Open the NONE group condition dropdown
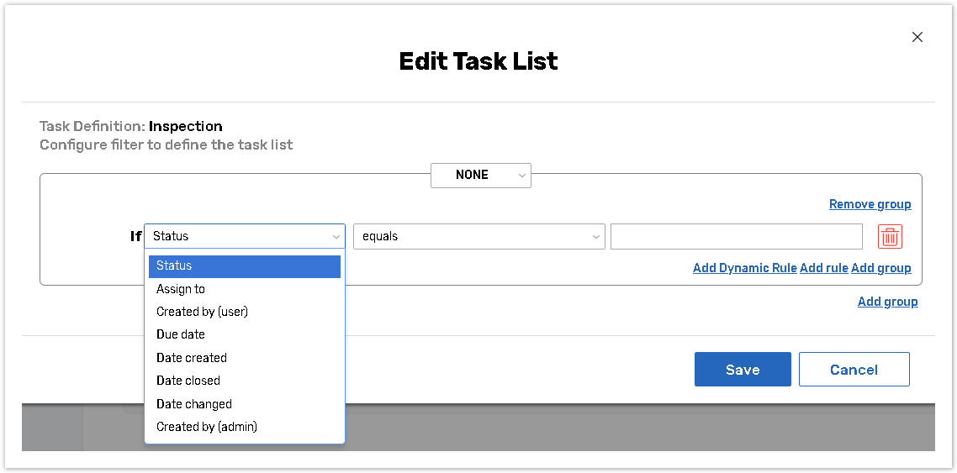This screenshot has height=473, width=957. [x=480, y=175]
